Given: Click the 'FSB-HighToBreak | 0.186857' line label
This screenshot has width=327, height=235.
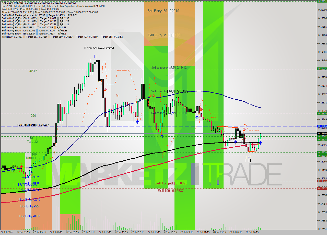Looking at the screenshot, I should 33,125.
